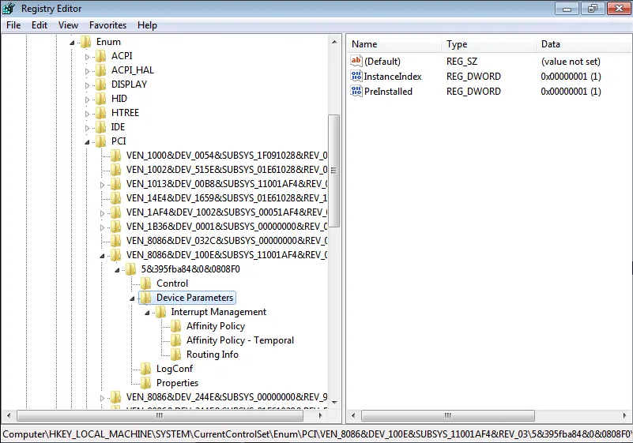The image size is (633, 443).
Task: Click the '(value not set)' data cell
Action: (x=571, y=62)
